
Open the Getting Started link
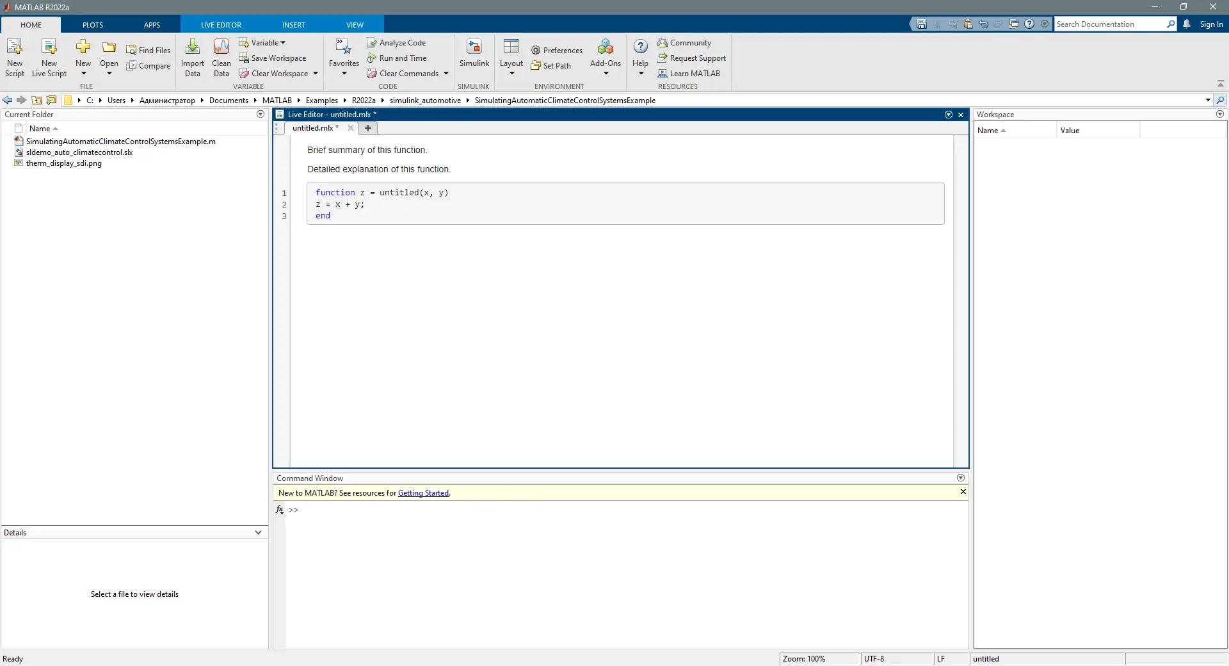[423, 492]
